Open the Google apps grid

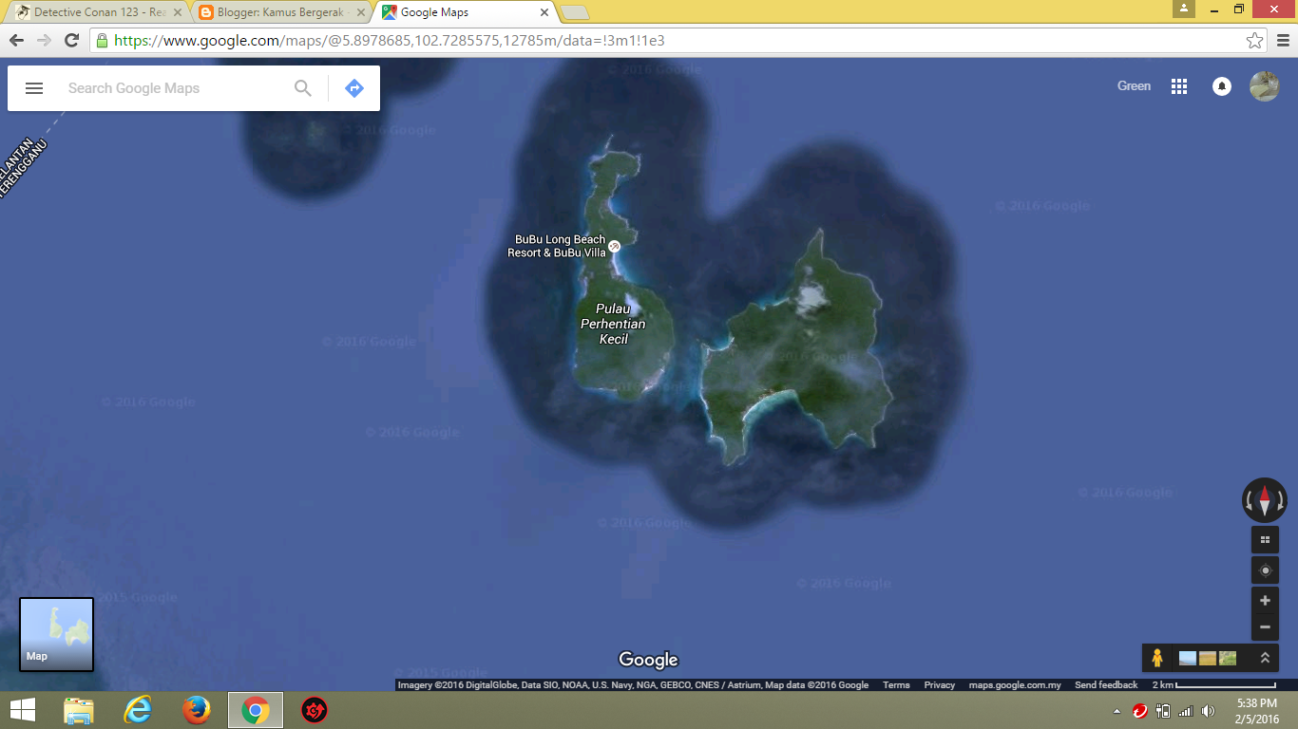click(x=1179, y=86)
